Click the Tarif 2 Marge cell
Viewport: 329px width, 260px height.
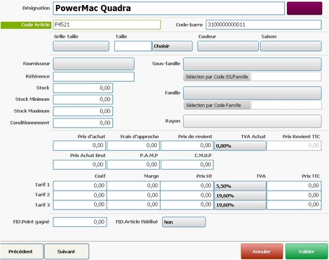pos(133,196)
